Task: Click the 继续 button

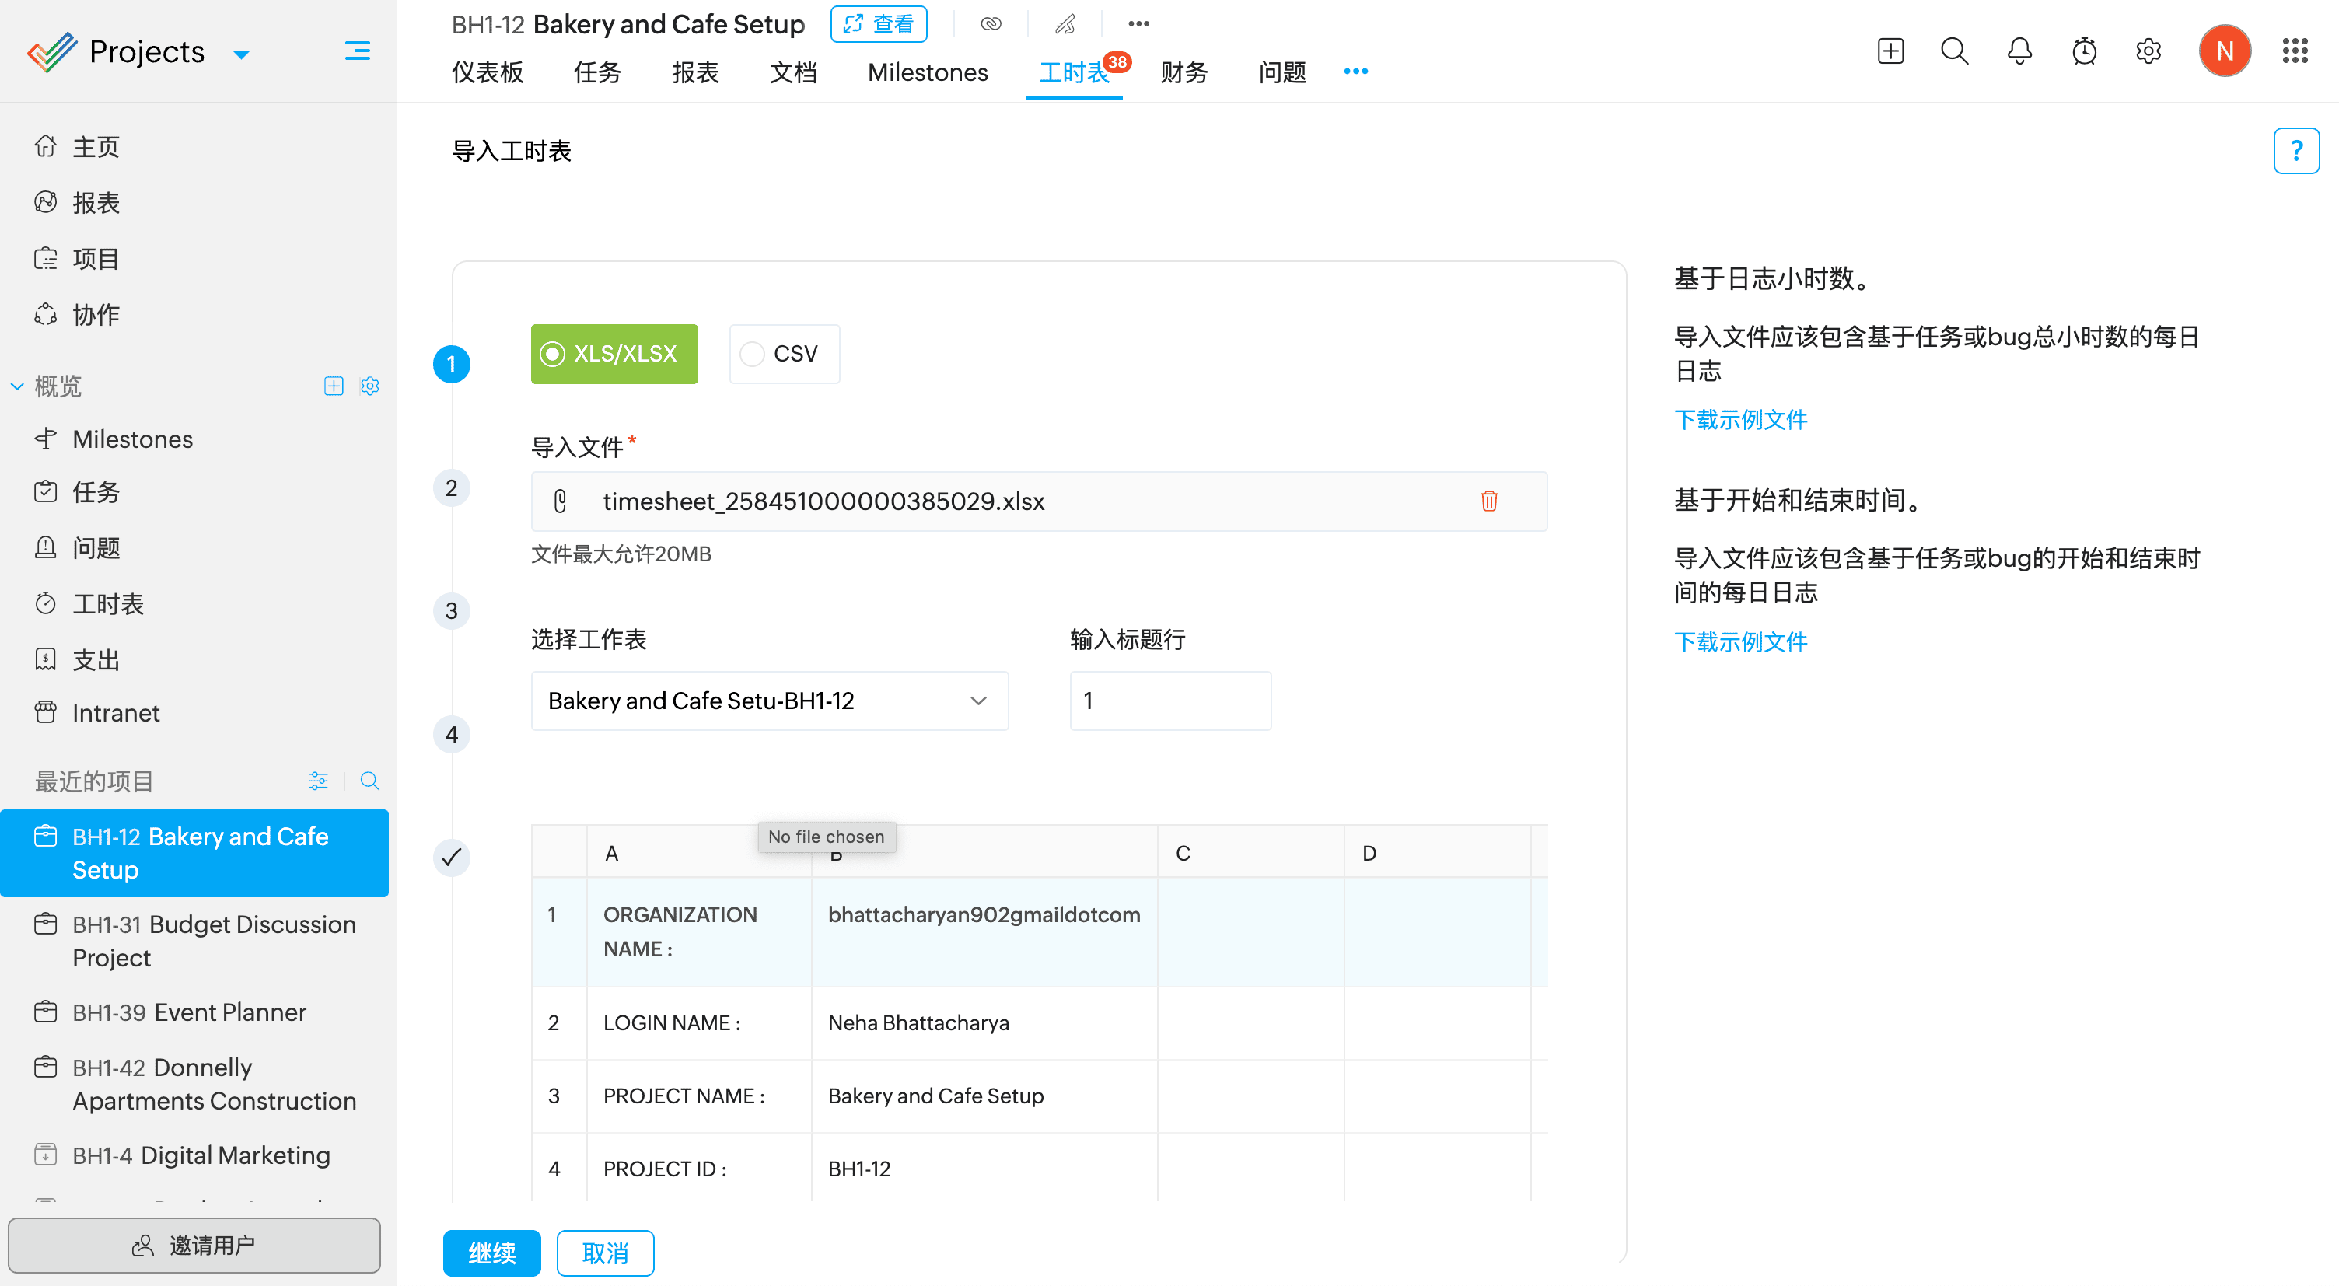Action: (491, 1253)
